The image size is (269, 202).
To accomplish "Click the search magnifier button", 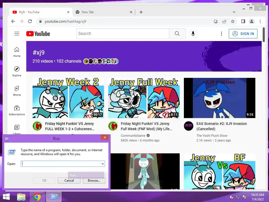I will coord(177,34).
